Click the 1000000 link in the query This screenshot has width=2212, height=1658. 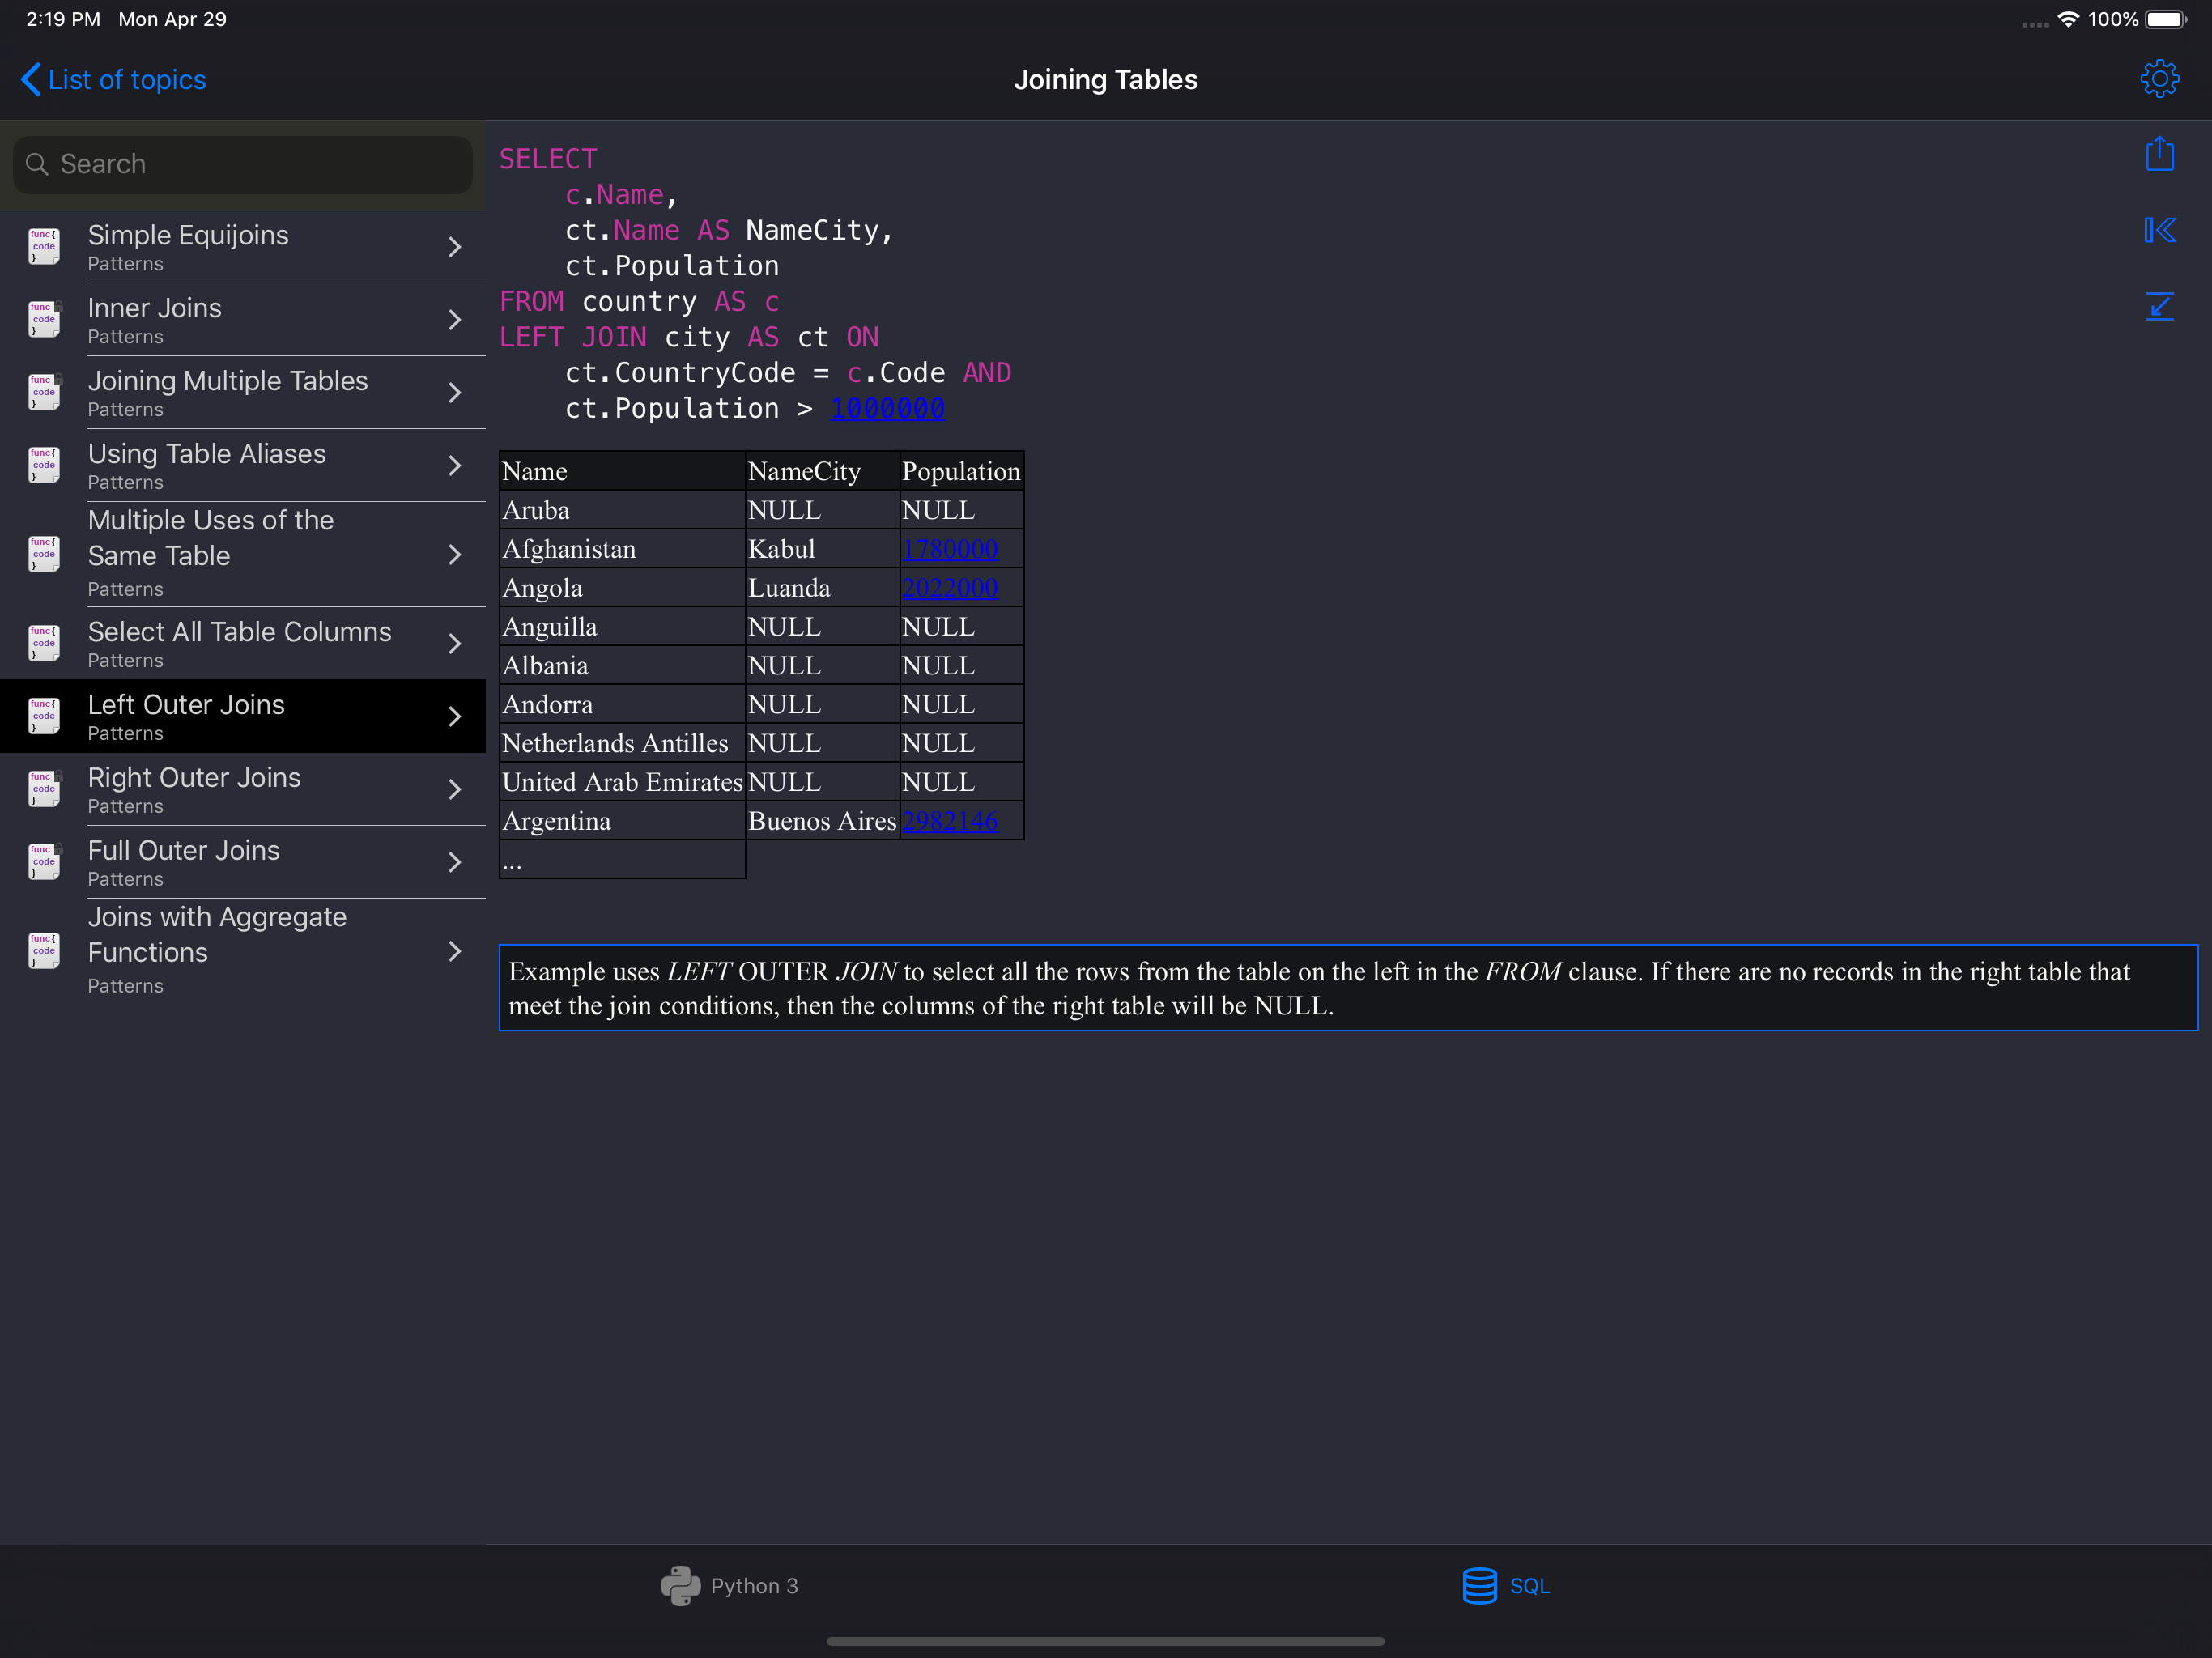[x=887, y=409]
